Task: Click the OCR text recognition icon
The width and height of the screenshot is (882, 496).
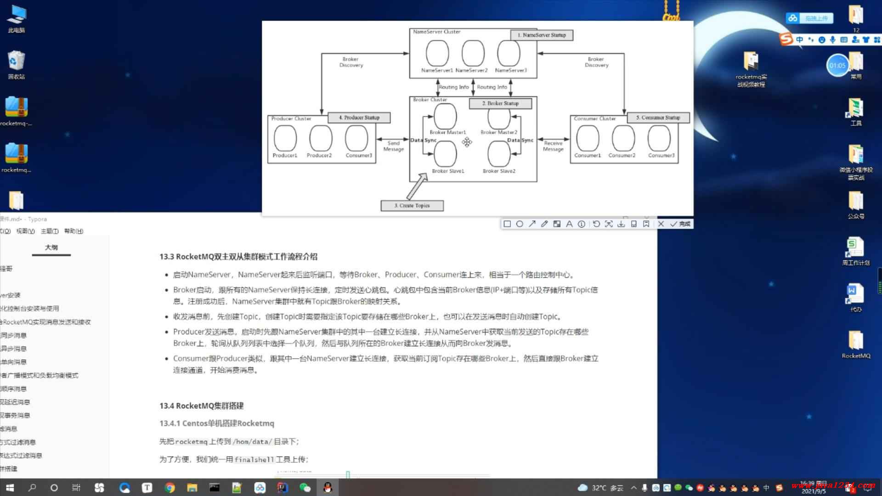Action: pos(609,224)
